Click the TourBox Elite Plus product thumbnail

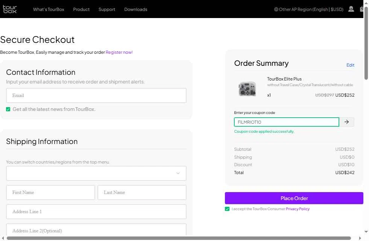click(x=247, y=89)
